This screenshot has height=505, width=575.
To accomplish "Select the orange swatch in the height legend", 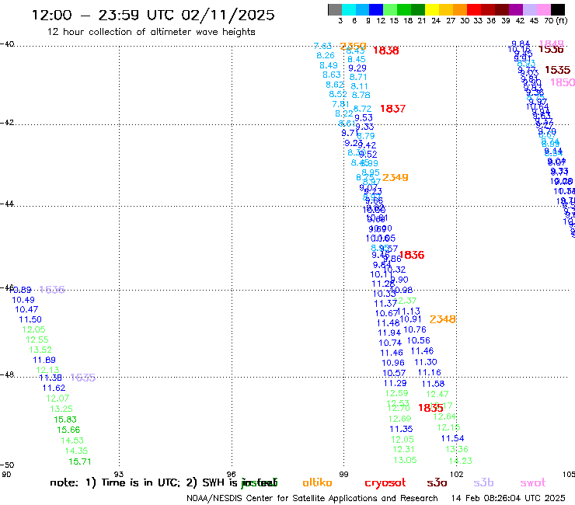I will [459, 9].
